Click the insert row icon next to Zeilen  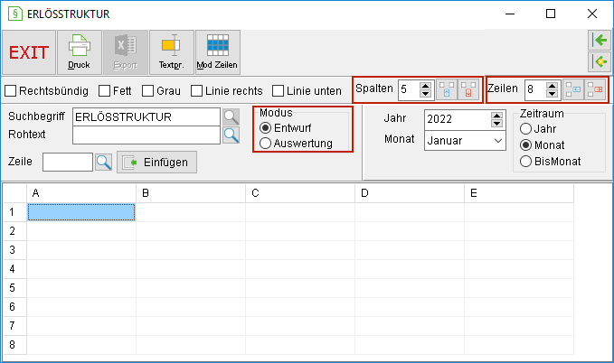[573, 89]
